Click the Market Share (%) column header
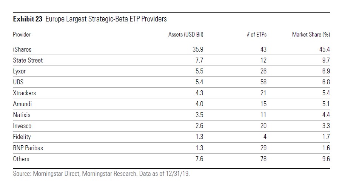The height and width of the screenshot is (189, 342). point(311,35)
